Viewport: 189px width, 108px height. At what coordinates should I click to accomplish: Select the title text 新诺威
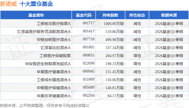8,4
